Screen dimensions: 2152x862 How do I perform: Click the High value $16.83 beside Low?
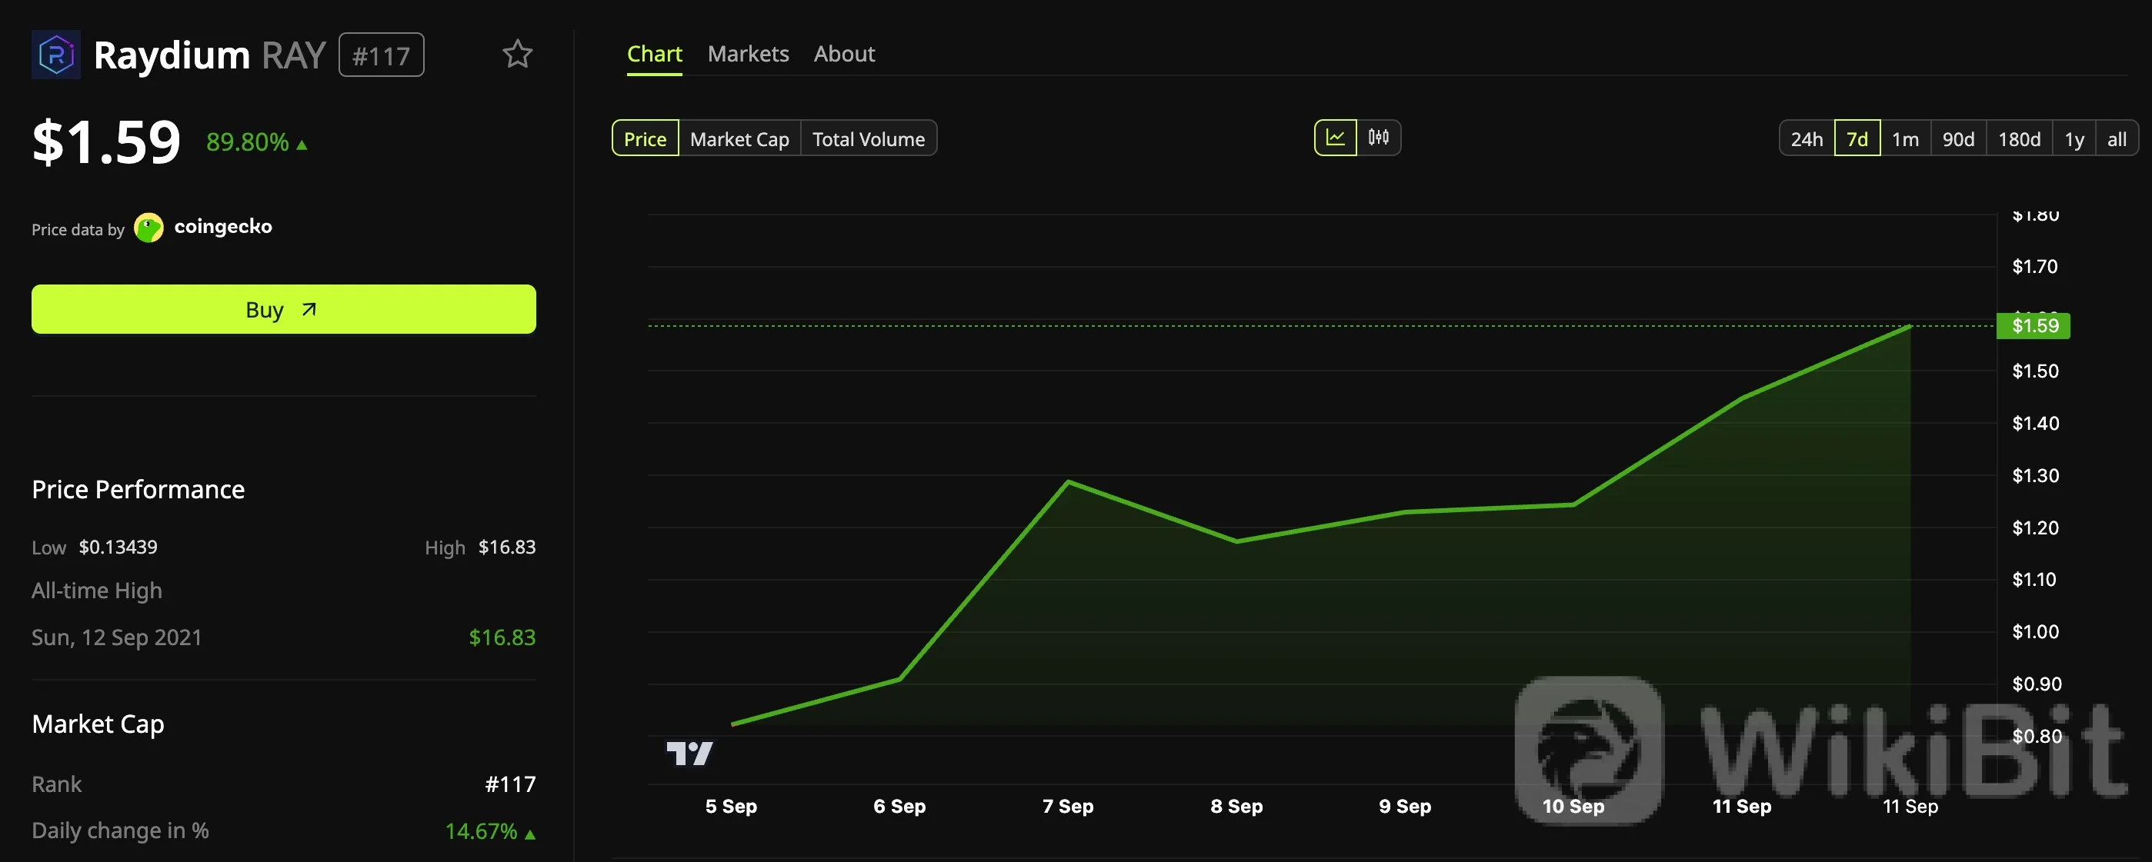[507, 547]
